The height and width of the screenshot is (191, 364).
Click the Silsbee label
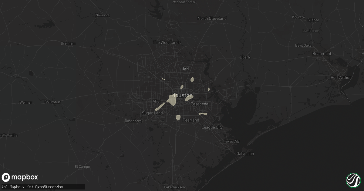pyautogui.click(x=313, y=20)
